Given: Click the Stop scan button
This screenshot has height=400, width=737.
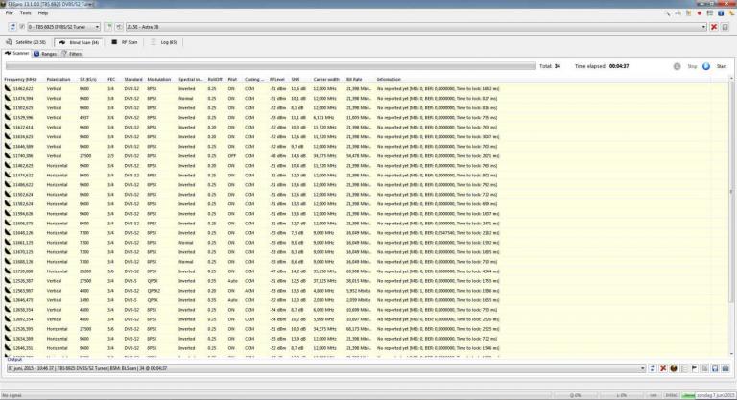Looking at the screenshot, I should pyautogui.click(x=685, y=66).
